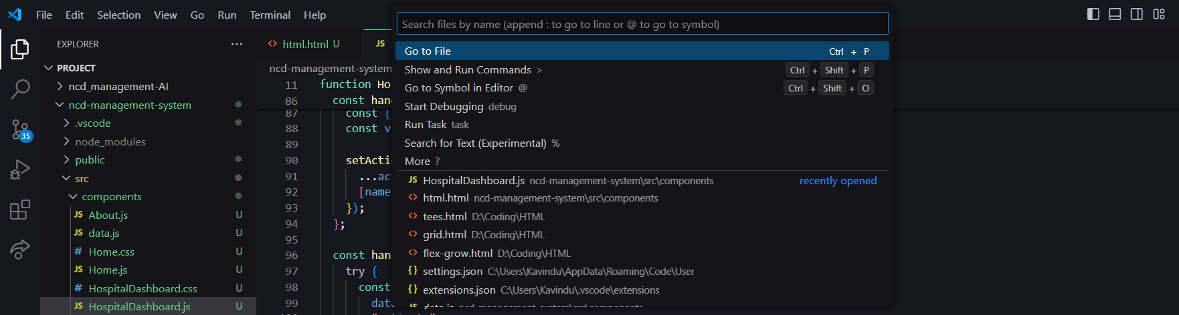
Task: Collapse the components folder
Action: coord(148,196)
